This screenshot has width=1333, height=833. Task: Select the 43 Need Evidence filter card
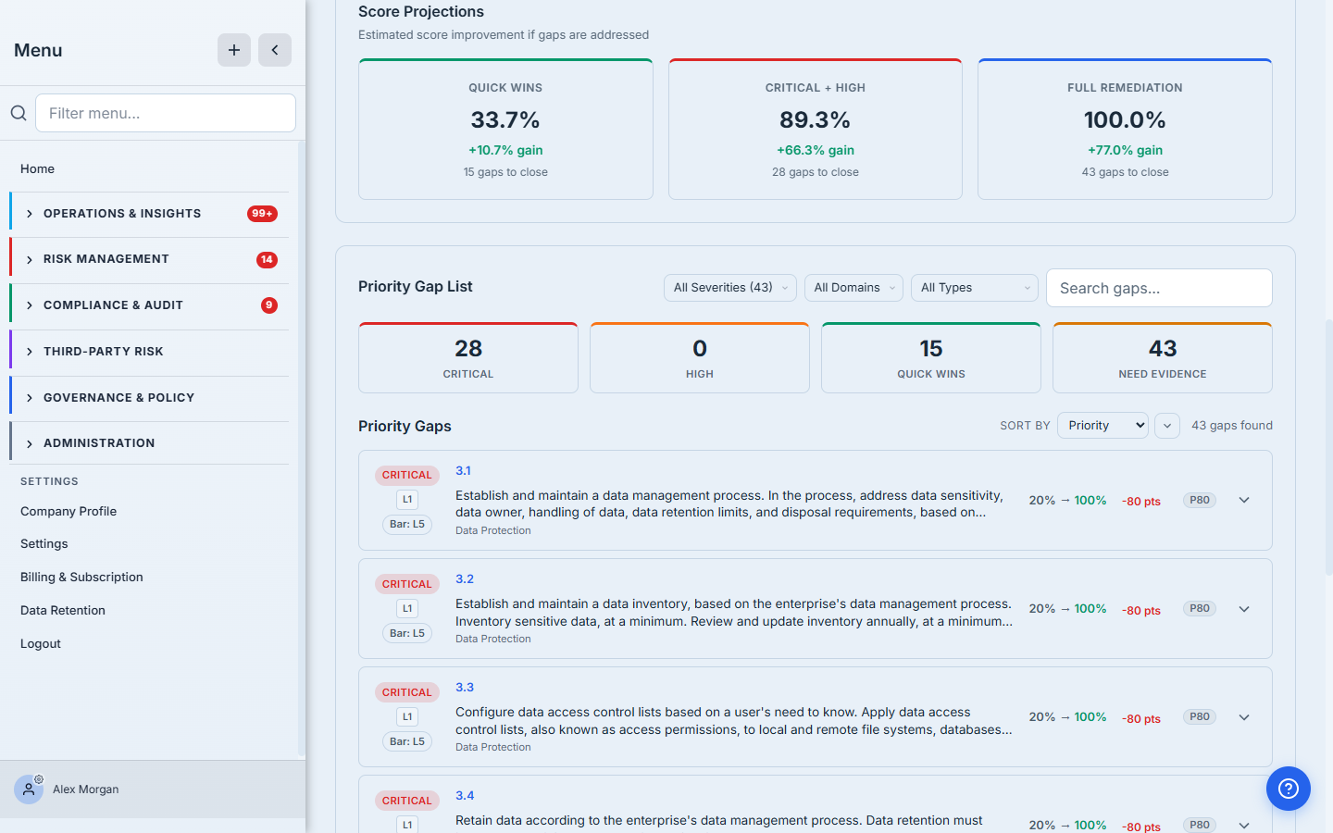(x=1163, y=358)
